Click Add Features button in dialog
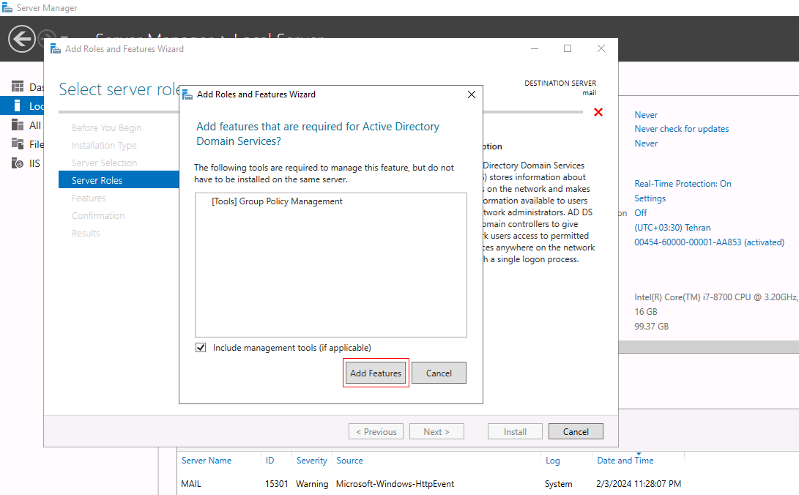799x495 pixels. [x=376, y=373]
